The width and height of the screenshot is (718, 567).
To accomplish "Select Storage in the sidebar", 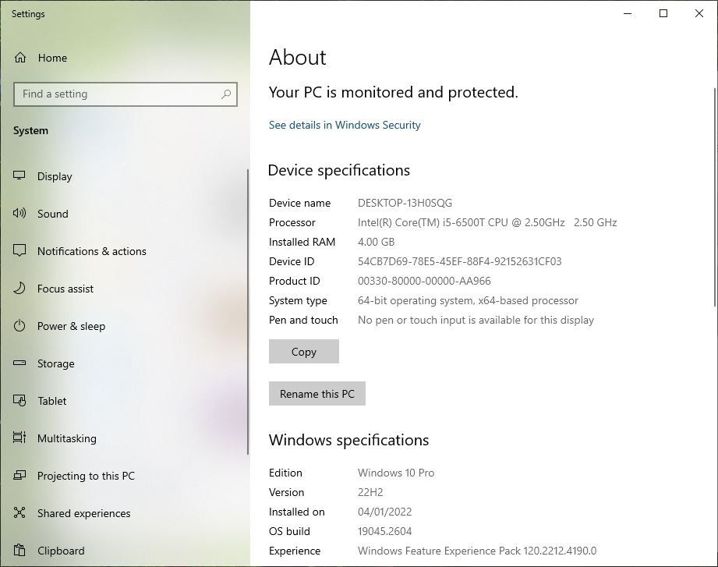I will click(x=125, y=363).
